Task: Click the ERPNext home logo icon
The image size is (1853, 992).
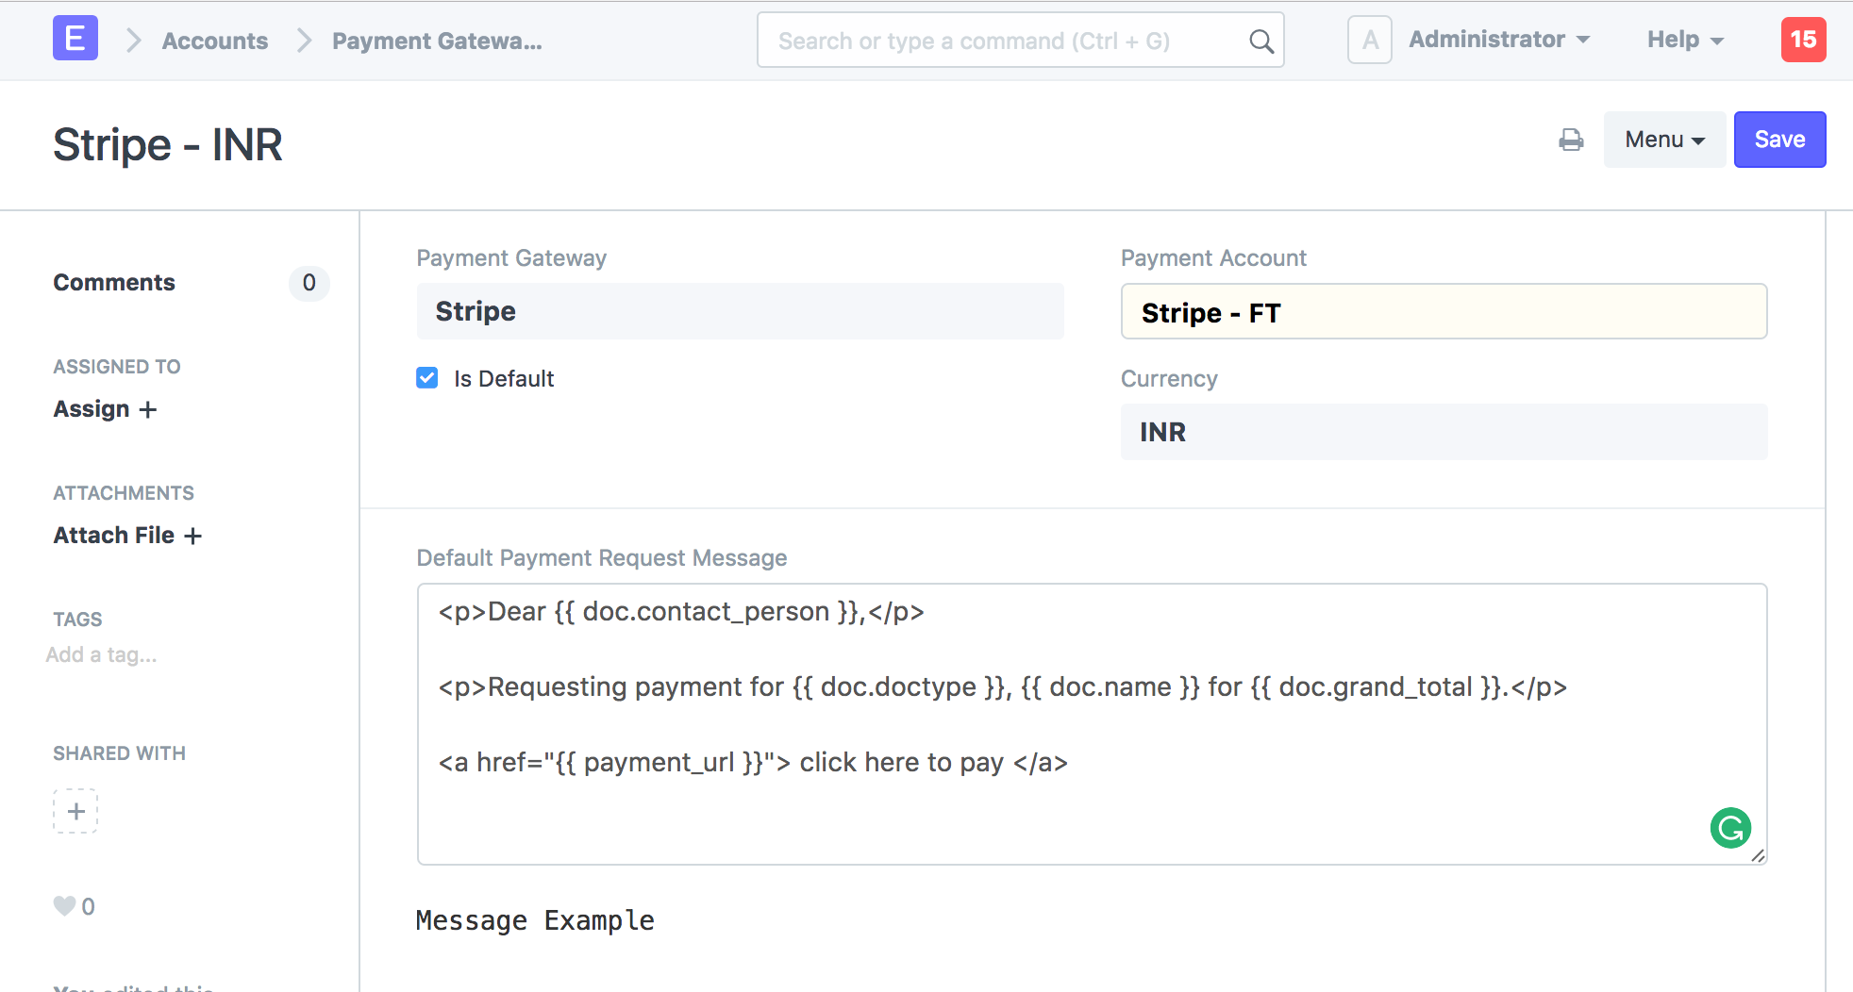Action: point(75,40)
